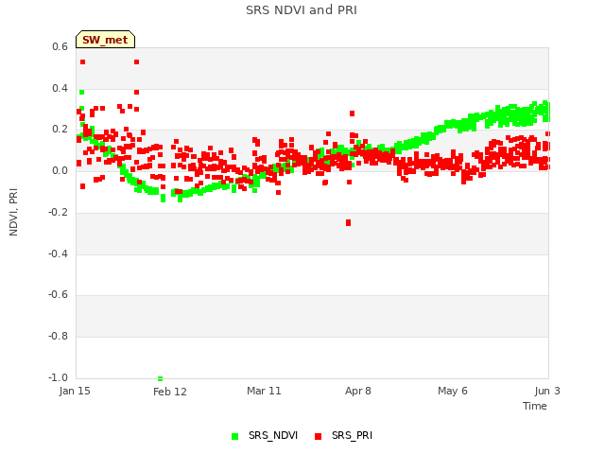The image size is (605, 454).
Task: Click the Jan 15 x-axis tick label
Action: pos(75,391)
